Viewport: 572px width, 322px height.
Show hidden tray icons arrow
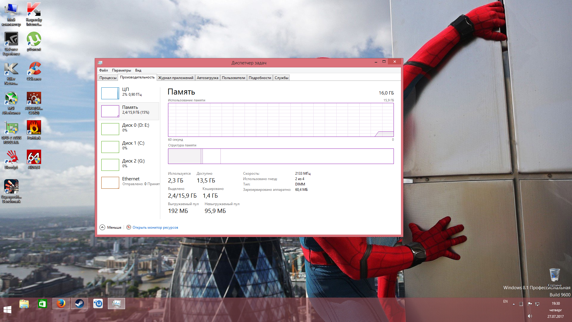514,304
